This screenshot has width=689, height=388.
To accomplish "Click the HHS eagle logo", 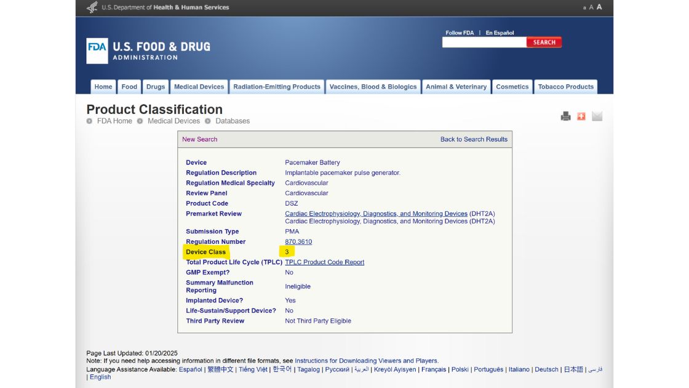I will pyautogui.click(x=92, y=7).
